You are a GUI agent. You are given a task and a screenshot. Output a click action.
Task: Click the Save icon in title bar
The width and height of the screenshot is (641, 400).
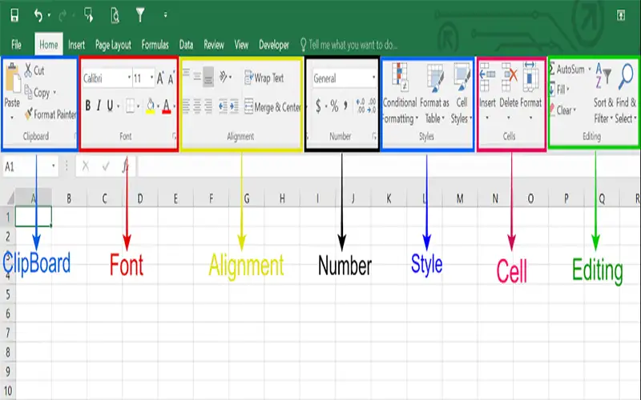point(14,15)
